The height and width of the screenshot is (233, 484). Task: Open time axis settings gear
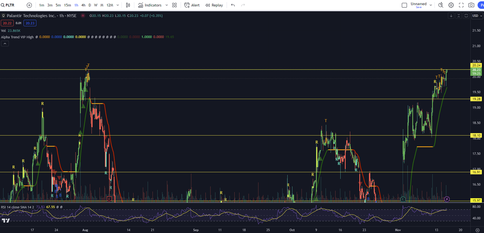[477, 229]
